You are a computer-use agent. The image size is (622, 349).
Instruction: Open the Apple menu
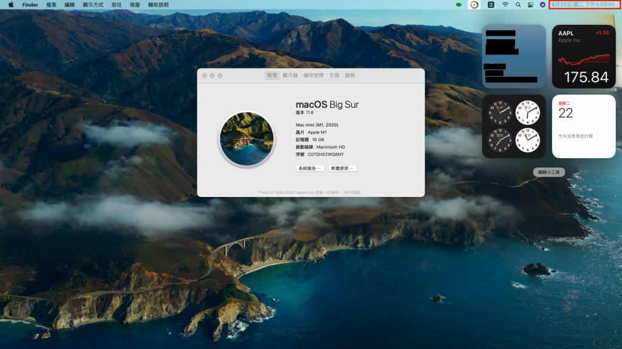point(11,5)
